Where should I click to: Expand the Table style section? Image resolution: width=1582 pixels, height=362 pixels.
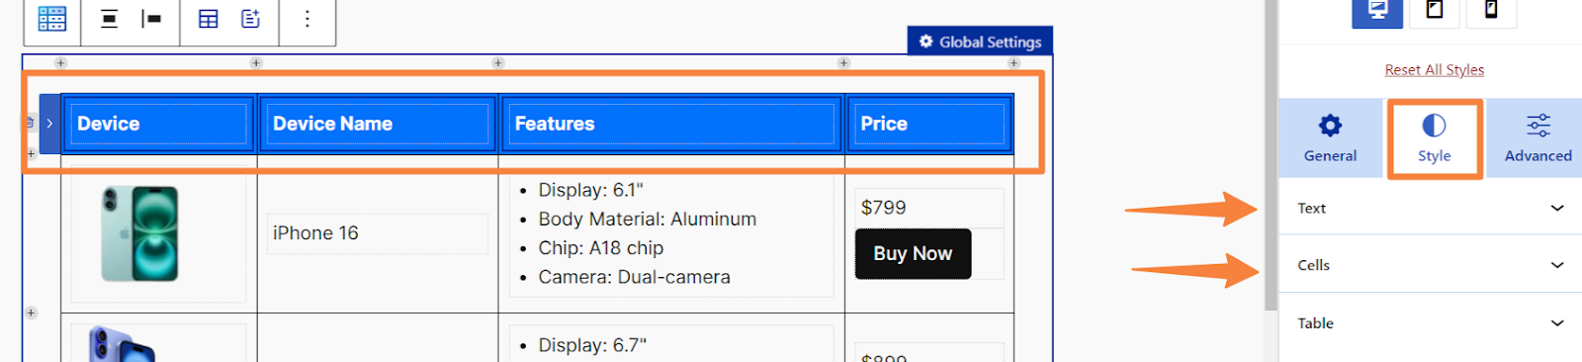click(1430, 323)
